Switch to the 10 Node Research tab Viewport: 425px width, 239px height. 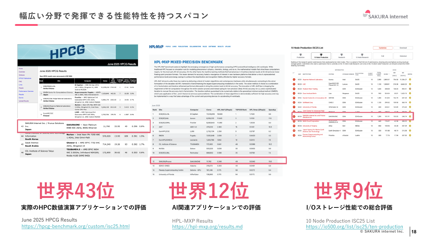click(362, 56)
